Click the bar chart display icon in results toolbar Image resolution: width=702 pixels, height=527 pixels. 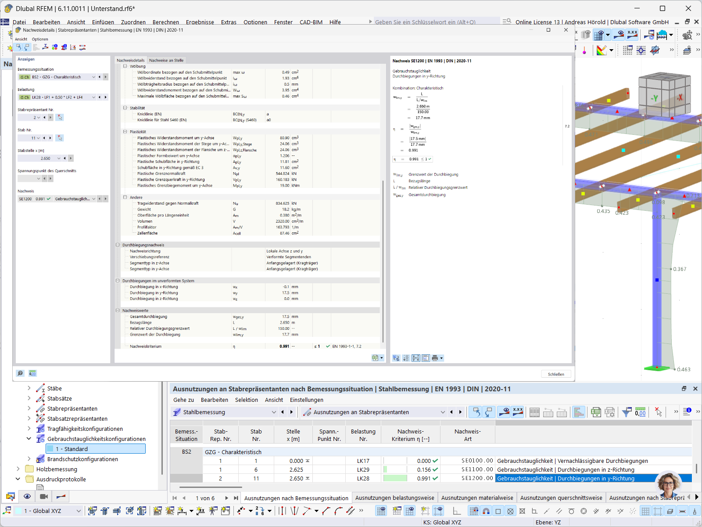coord(578,412)
